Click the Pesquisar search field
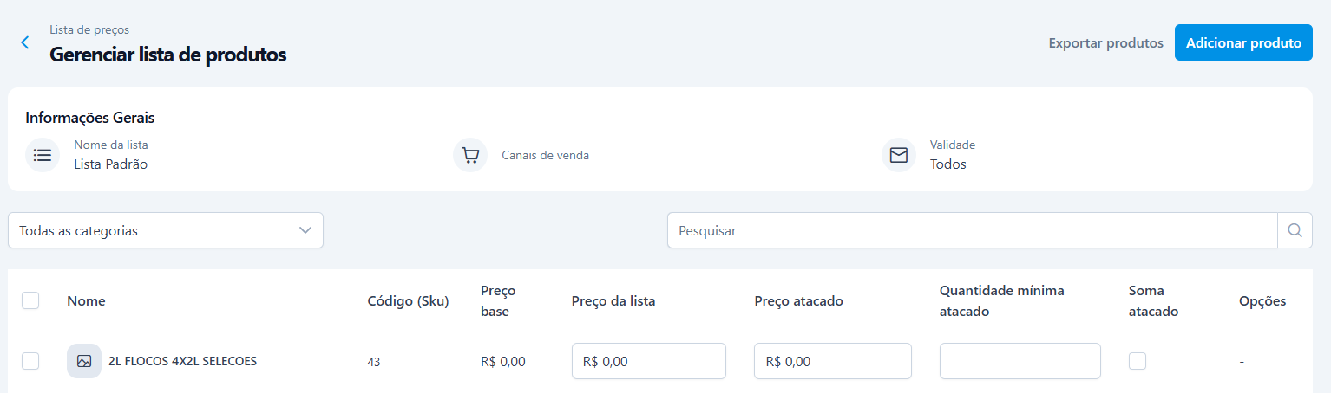 (972, 230)
